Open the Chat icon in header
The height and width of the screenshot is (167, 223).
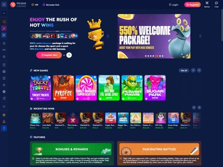point(217,4)
